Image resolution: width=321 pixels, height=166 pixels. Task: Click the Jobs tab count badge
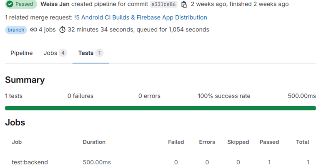(x=63, y=53)
